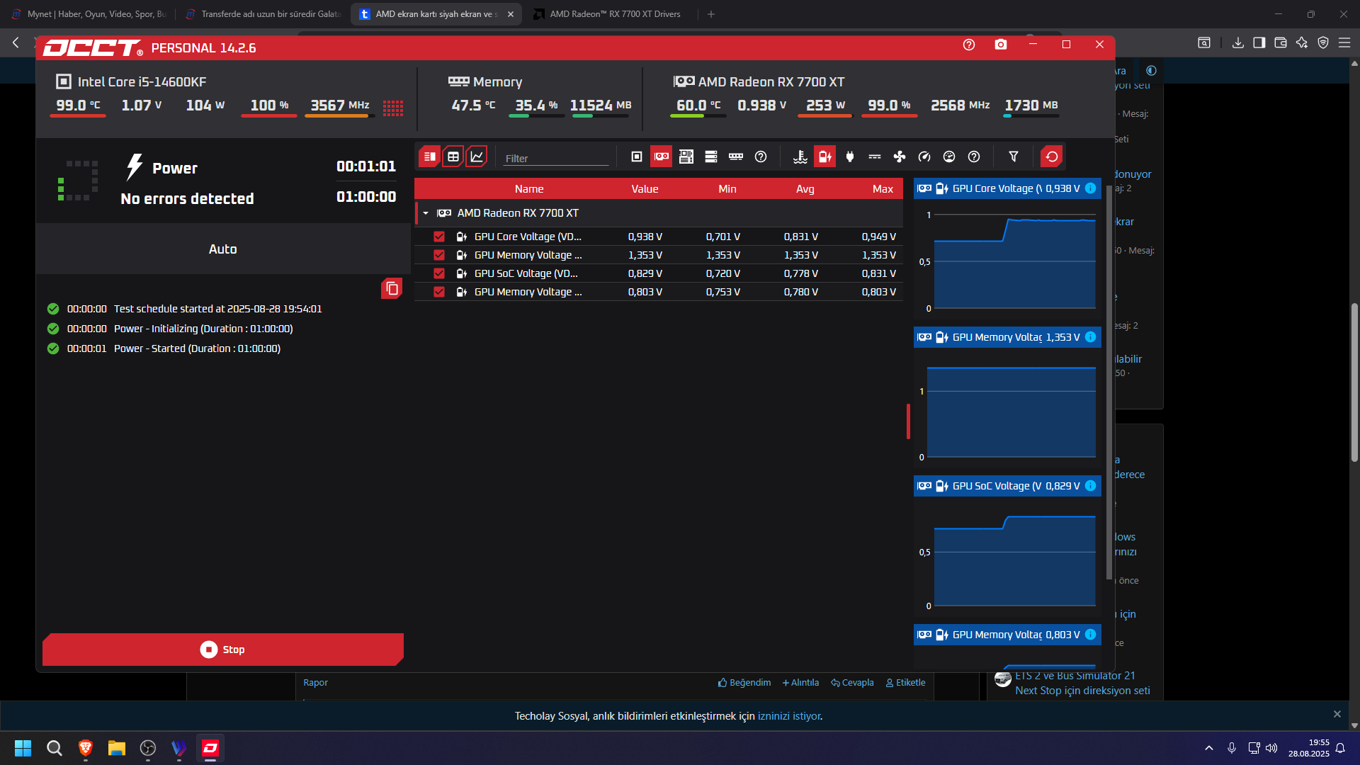Dismiss the notification permission banner

(x=1337, y=714)
